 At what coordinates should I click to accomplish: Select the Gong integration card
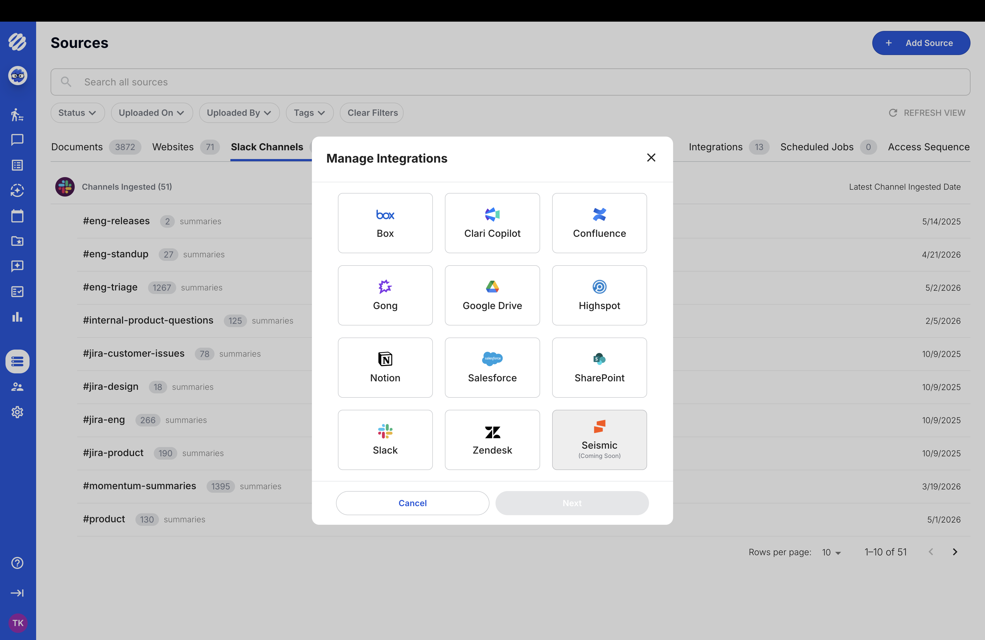pyautogui.click(x=385, y=295)
